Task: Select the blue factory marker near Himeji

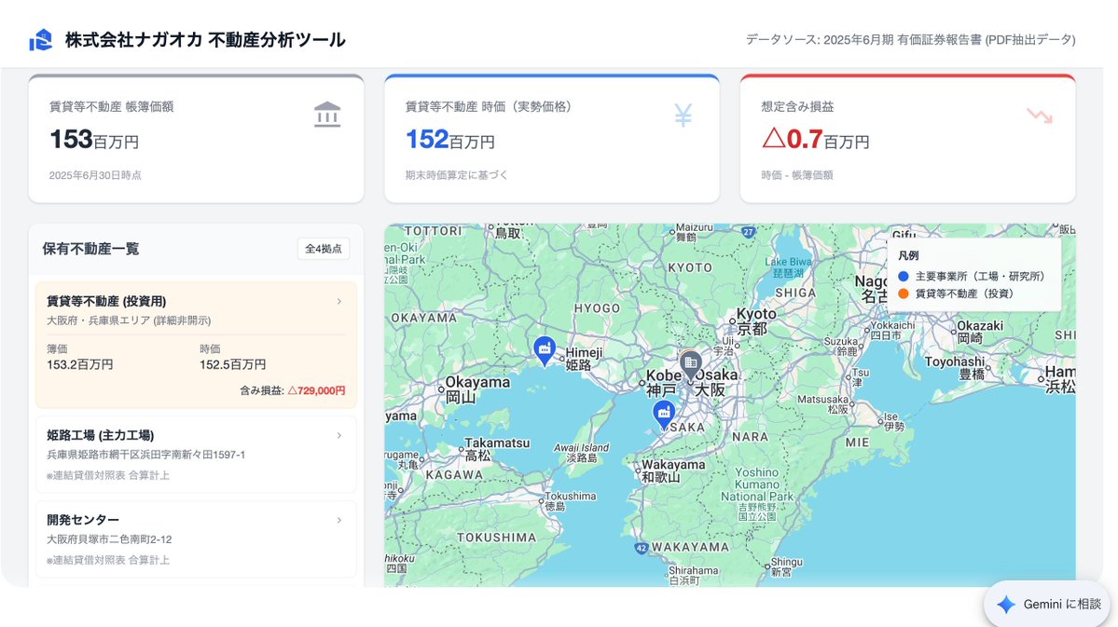Action: tap(545, 349)
